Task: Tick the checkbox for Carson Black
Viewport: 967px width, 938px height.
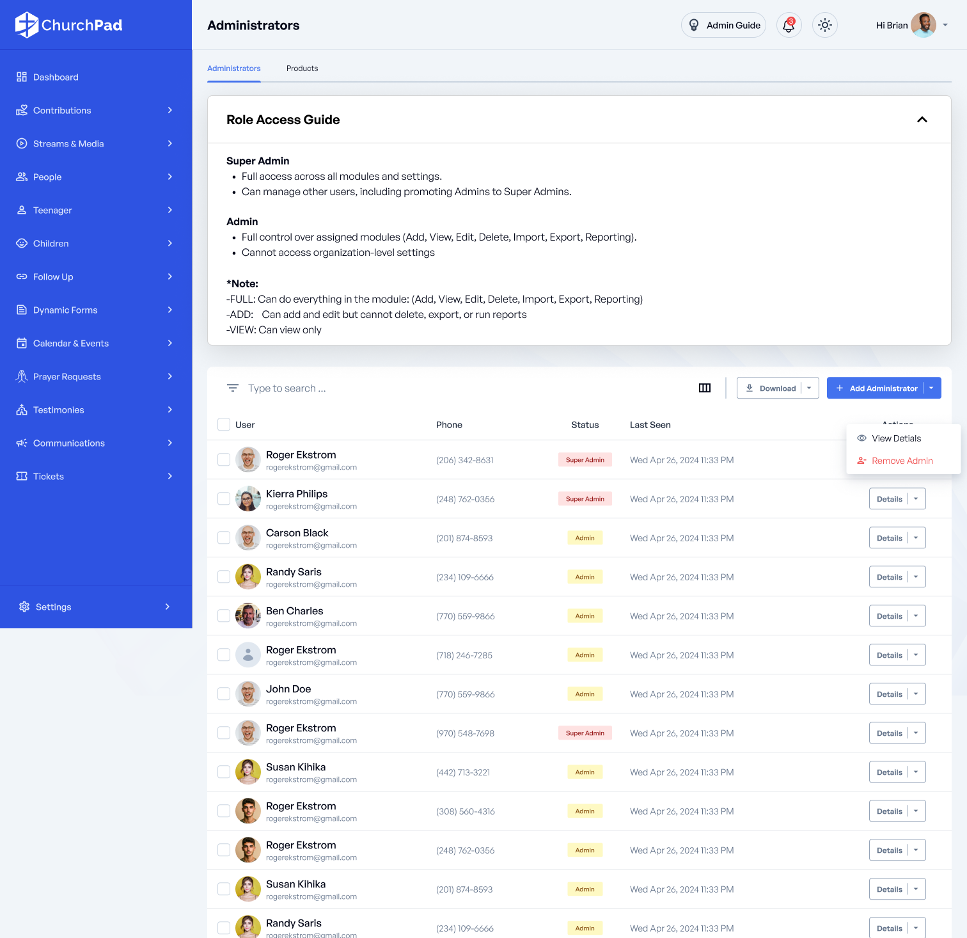Action: pyautogui.click(x=224, y=538)
